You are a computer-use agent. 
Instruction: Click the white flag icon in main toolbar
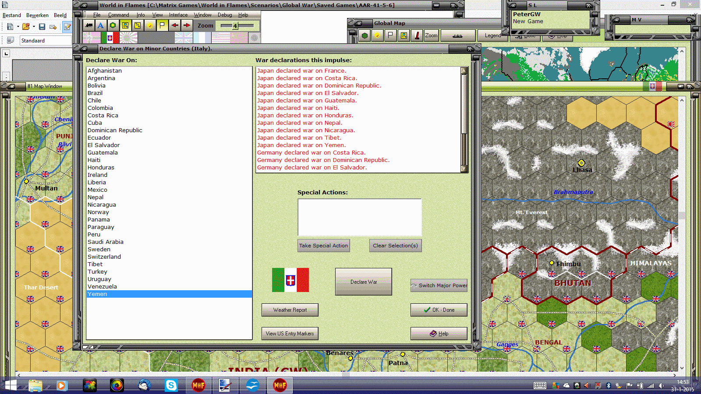[x=162, y=25]
